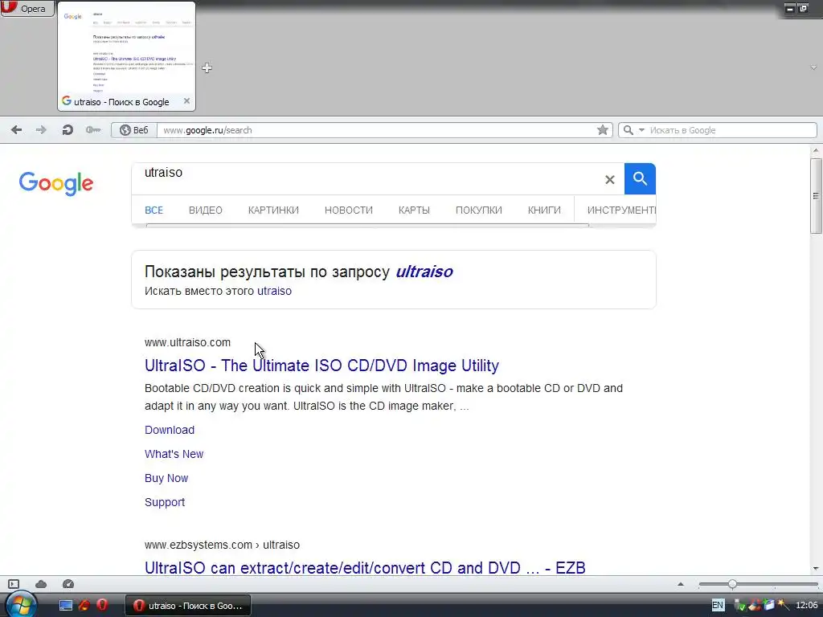
Task: Switch to the КНИГИ tab
Action: point(544,210)
